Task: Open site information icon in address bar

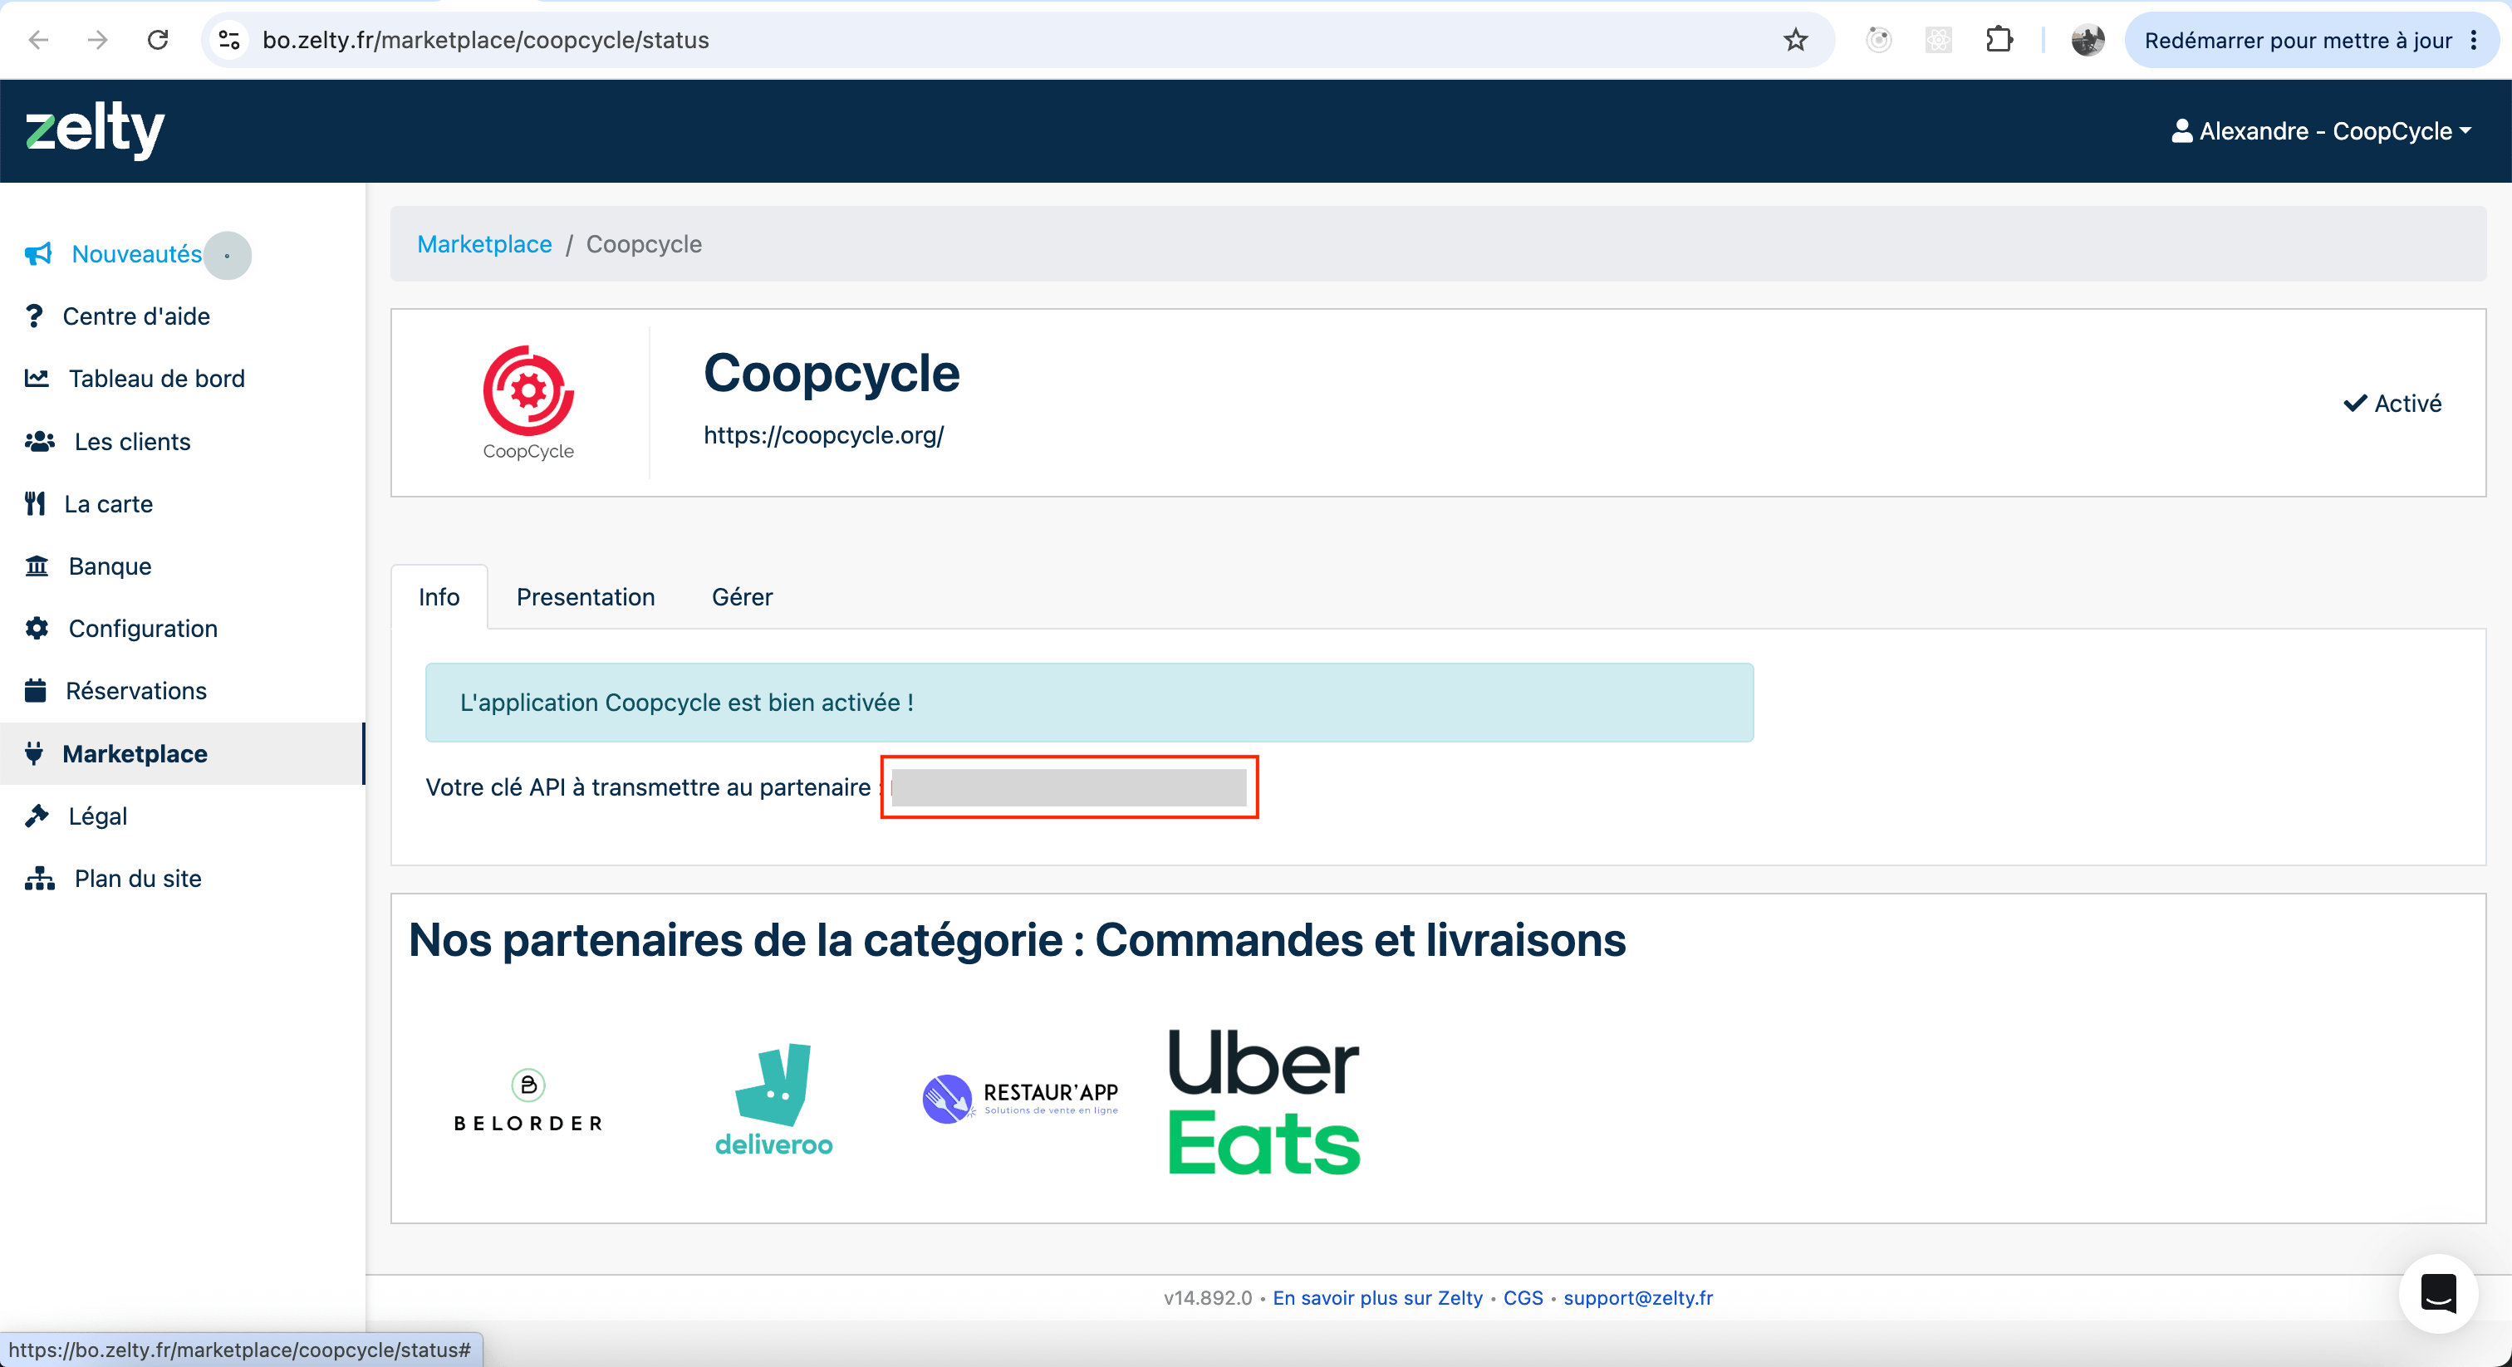Action: (229, 40)
